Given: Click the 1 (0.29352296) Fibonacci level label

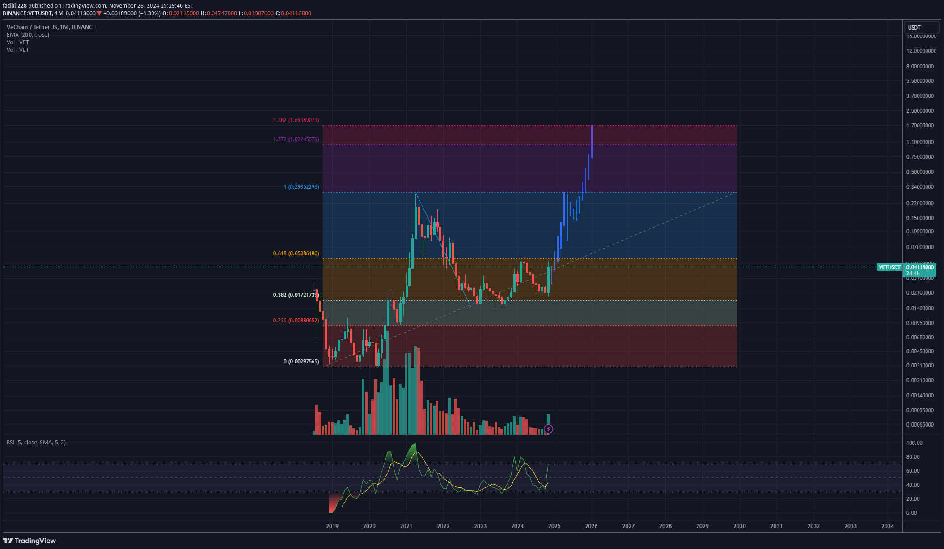Looking at the screenshot, I should pos(301,187).
